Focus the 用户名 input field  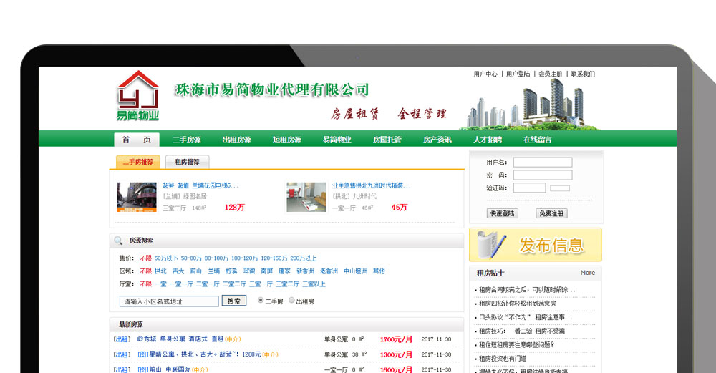[543, 162]
